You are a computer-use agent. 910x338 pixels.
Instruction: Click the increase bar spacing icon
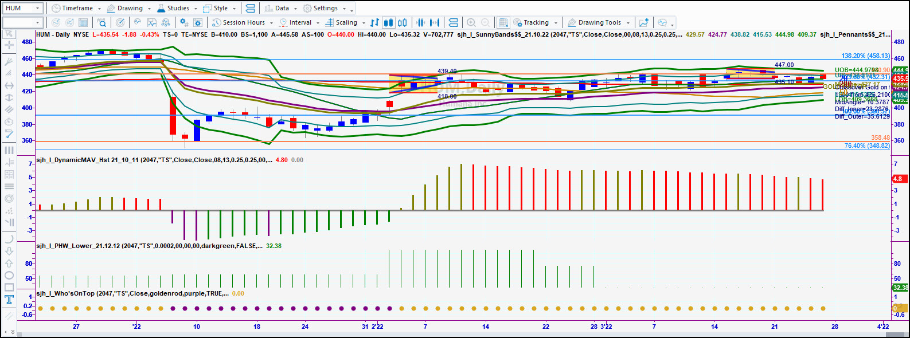[x=435, y=22]
